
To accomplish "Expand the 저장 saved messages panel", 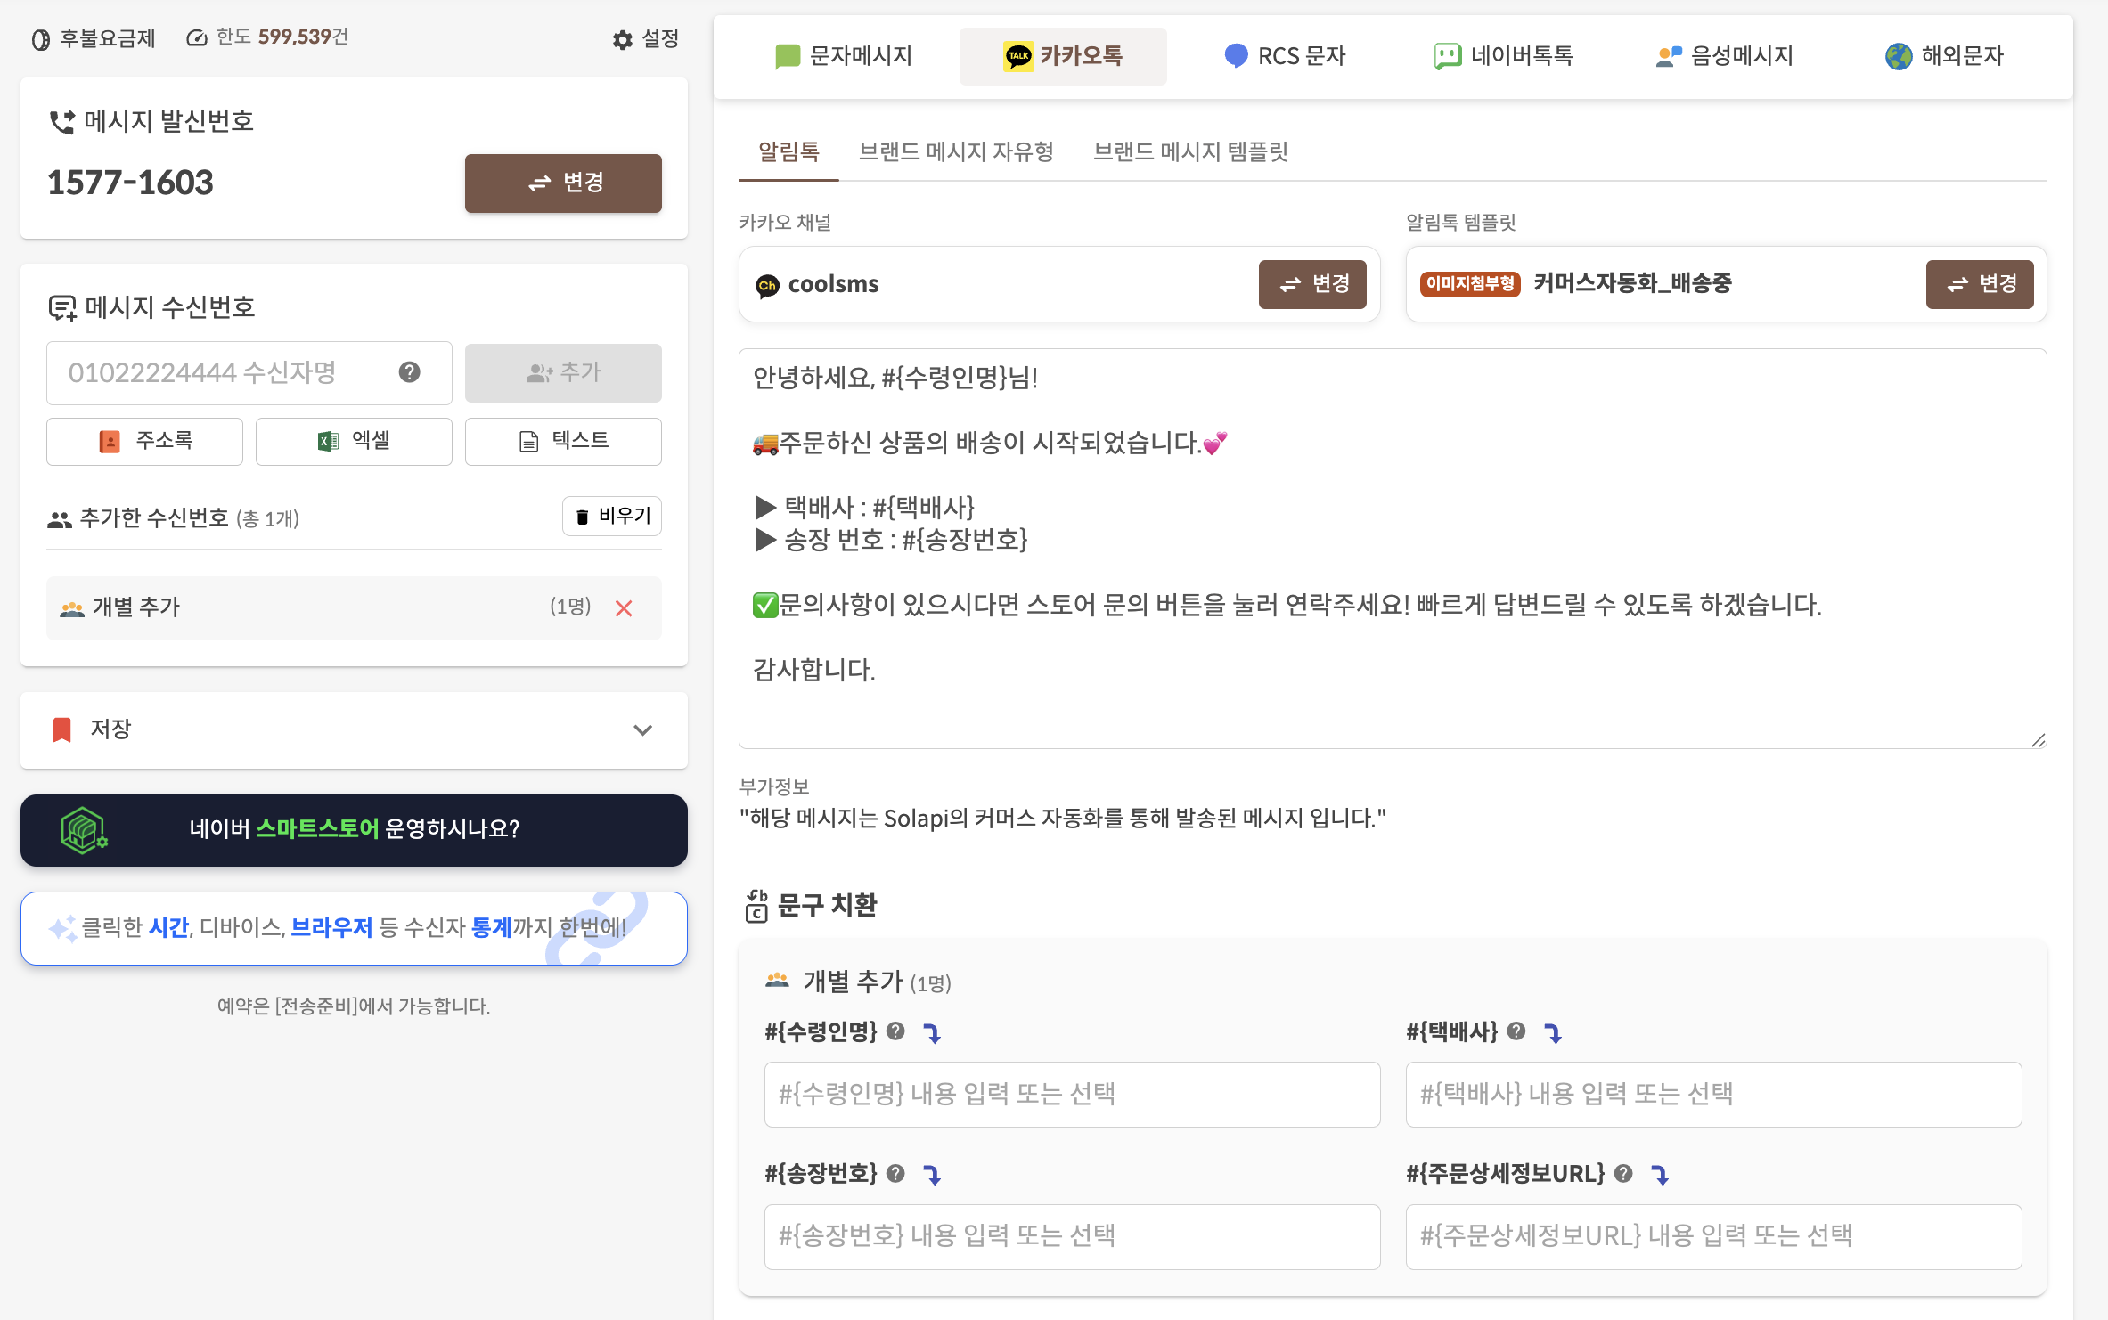I will 642,729.
